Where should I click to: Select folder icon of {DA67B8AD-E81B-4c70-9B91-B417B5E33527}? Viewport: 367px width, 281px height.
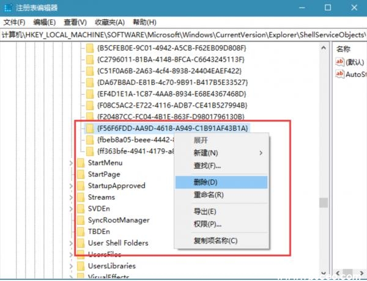point(90,82)
